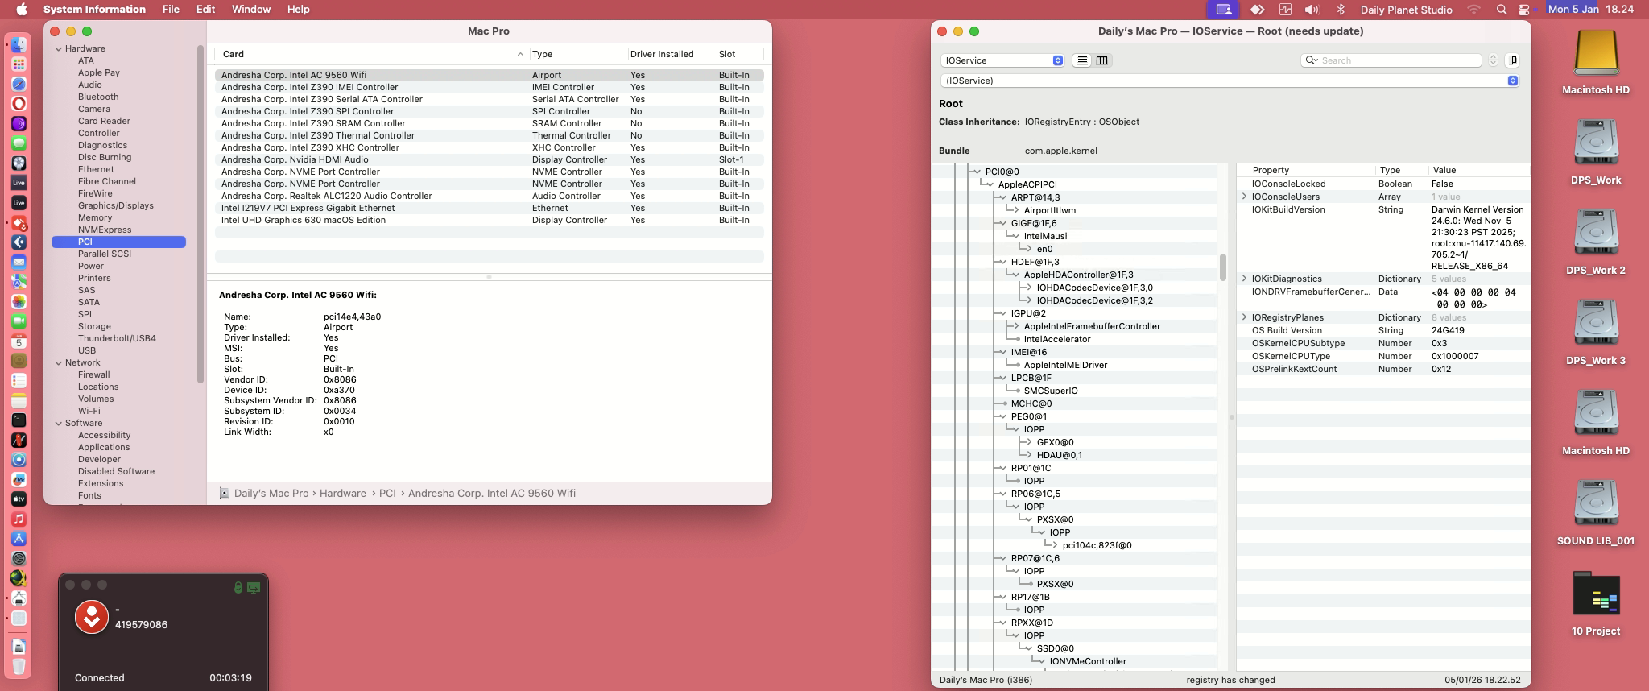Launch Opera browser from the Dock
Viewport: 1649px width, 691px height.
pyautogui.click(x=19, y=104)
